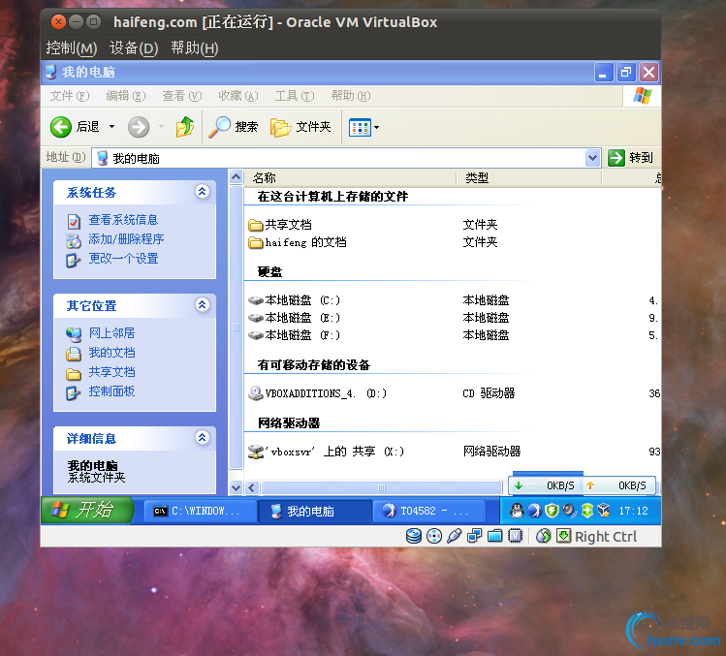726x656 pixels.
Task: Select the vboxsvr network share (X:)
Action: [x=327, y=452]
